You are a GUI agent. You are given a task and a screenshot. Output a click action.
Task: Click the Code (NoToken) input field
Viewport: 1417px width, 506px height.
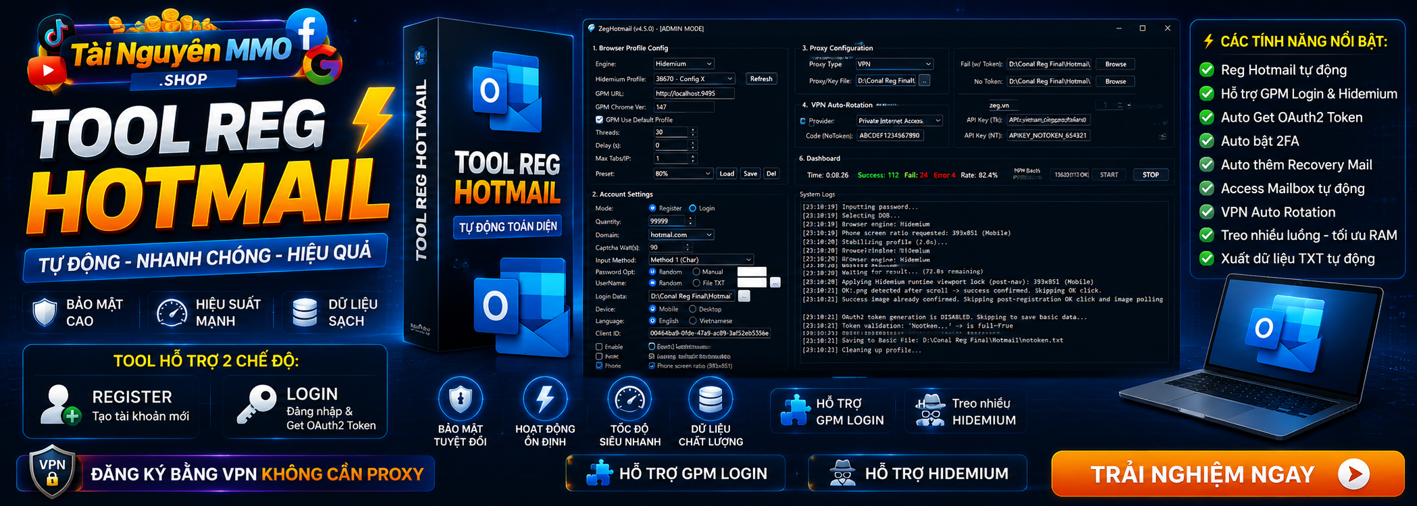(x=890, y=135)
